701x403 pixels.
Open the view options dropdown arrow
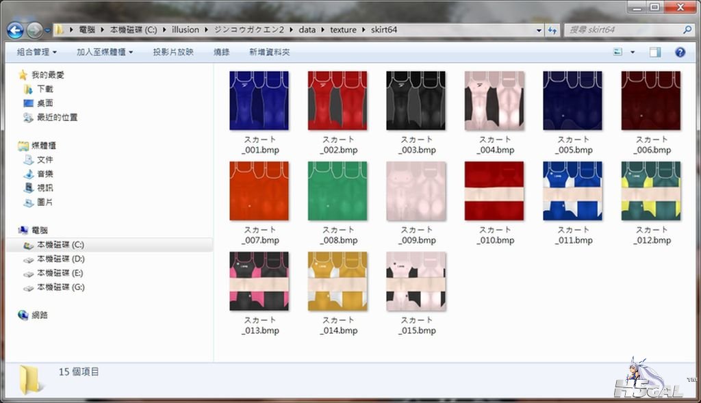coord(632,52)
